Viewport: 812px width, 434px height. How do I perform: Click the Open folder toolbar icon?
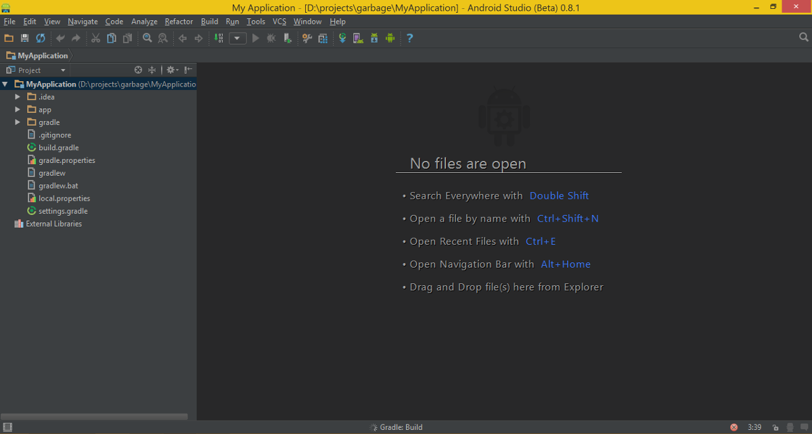[x=9, y=39]
